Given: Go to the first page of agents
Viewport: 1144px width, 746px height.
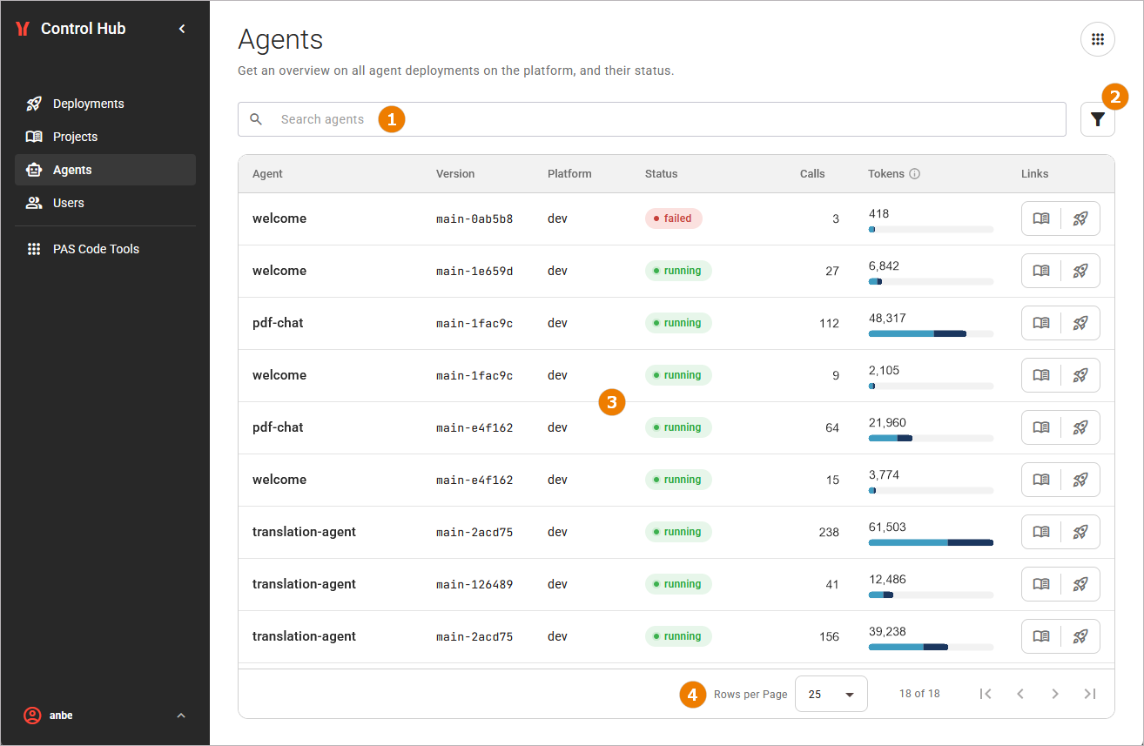Looking at the screenshot, I should 986,694.
